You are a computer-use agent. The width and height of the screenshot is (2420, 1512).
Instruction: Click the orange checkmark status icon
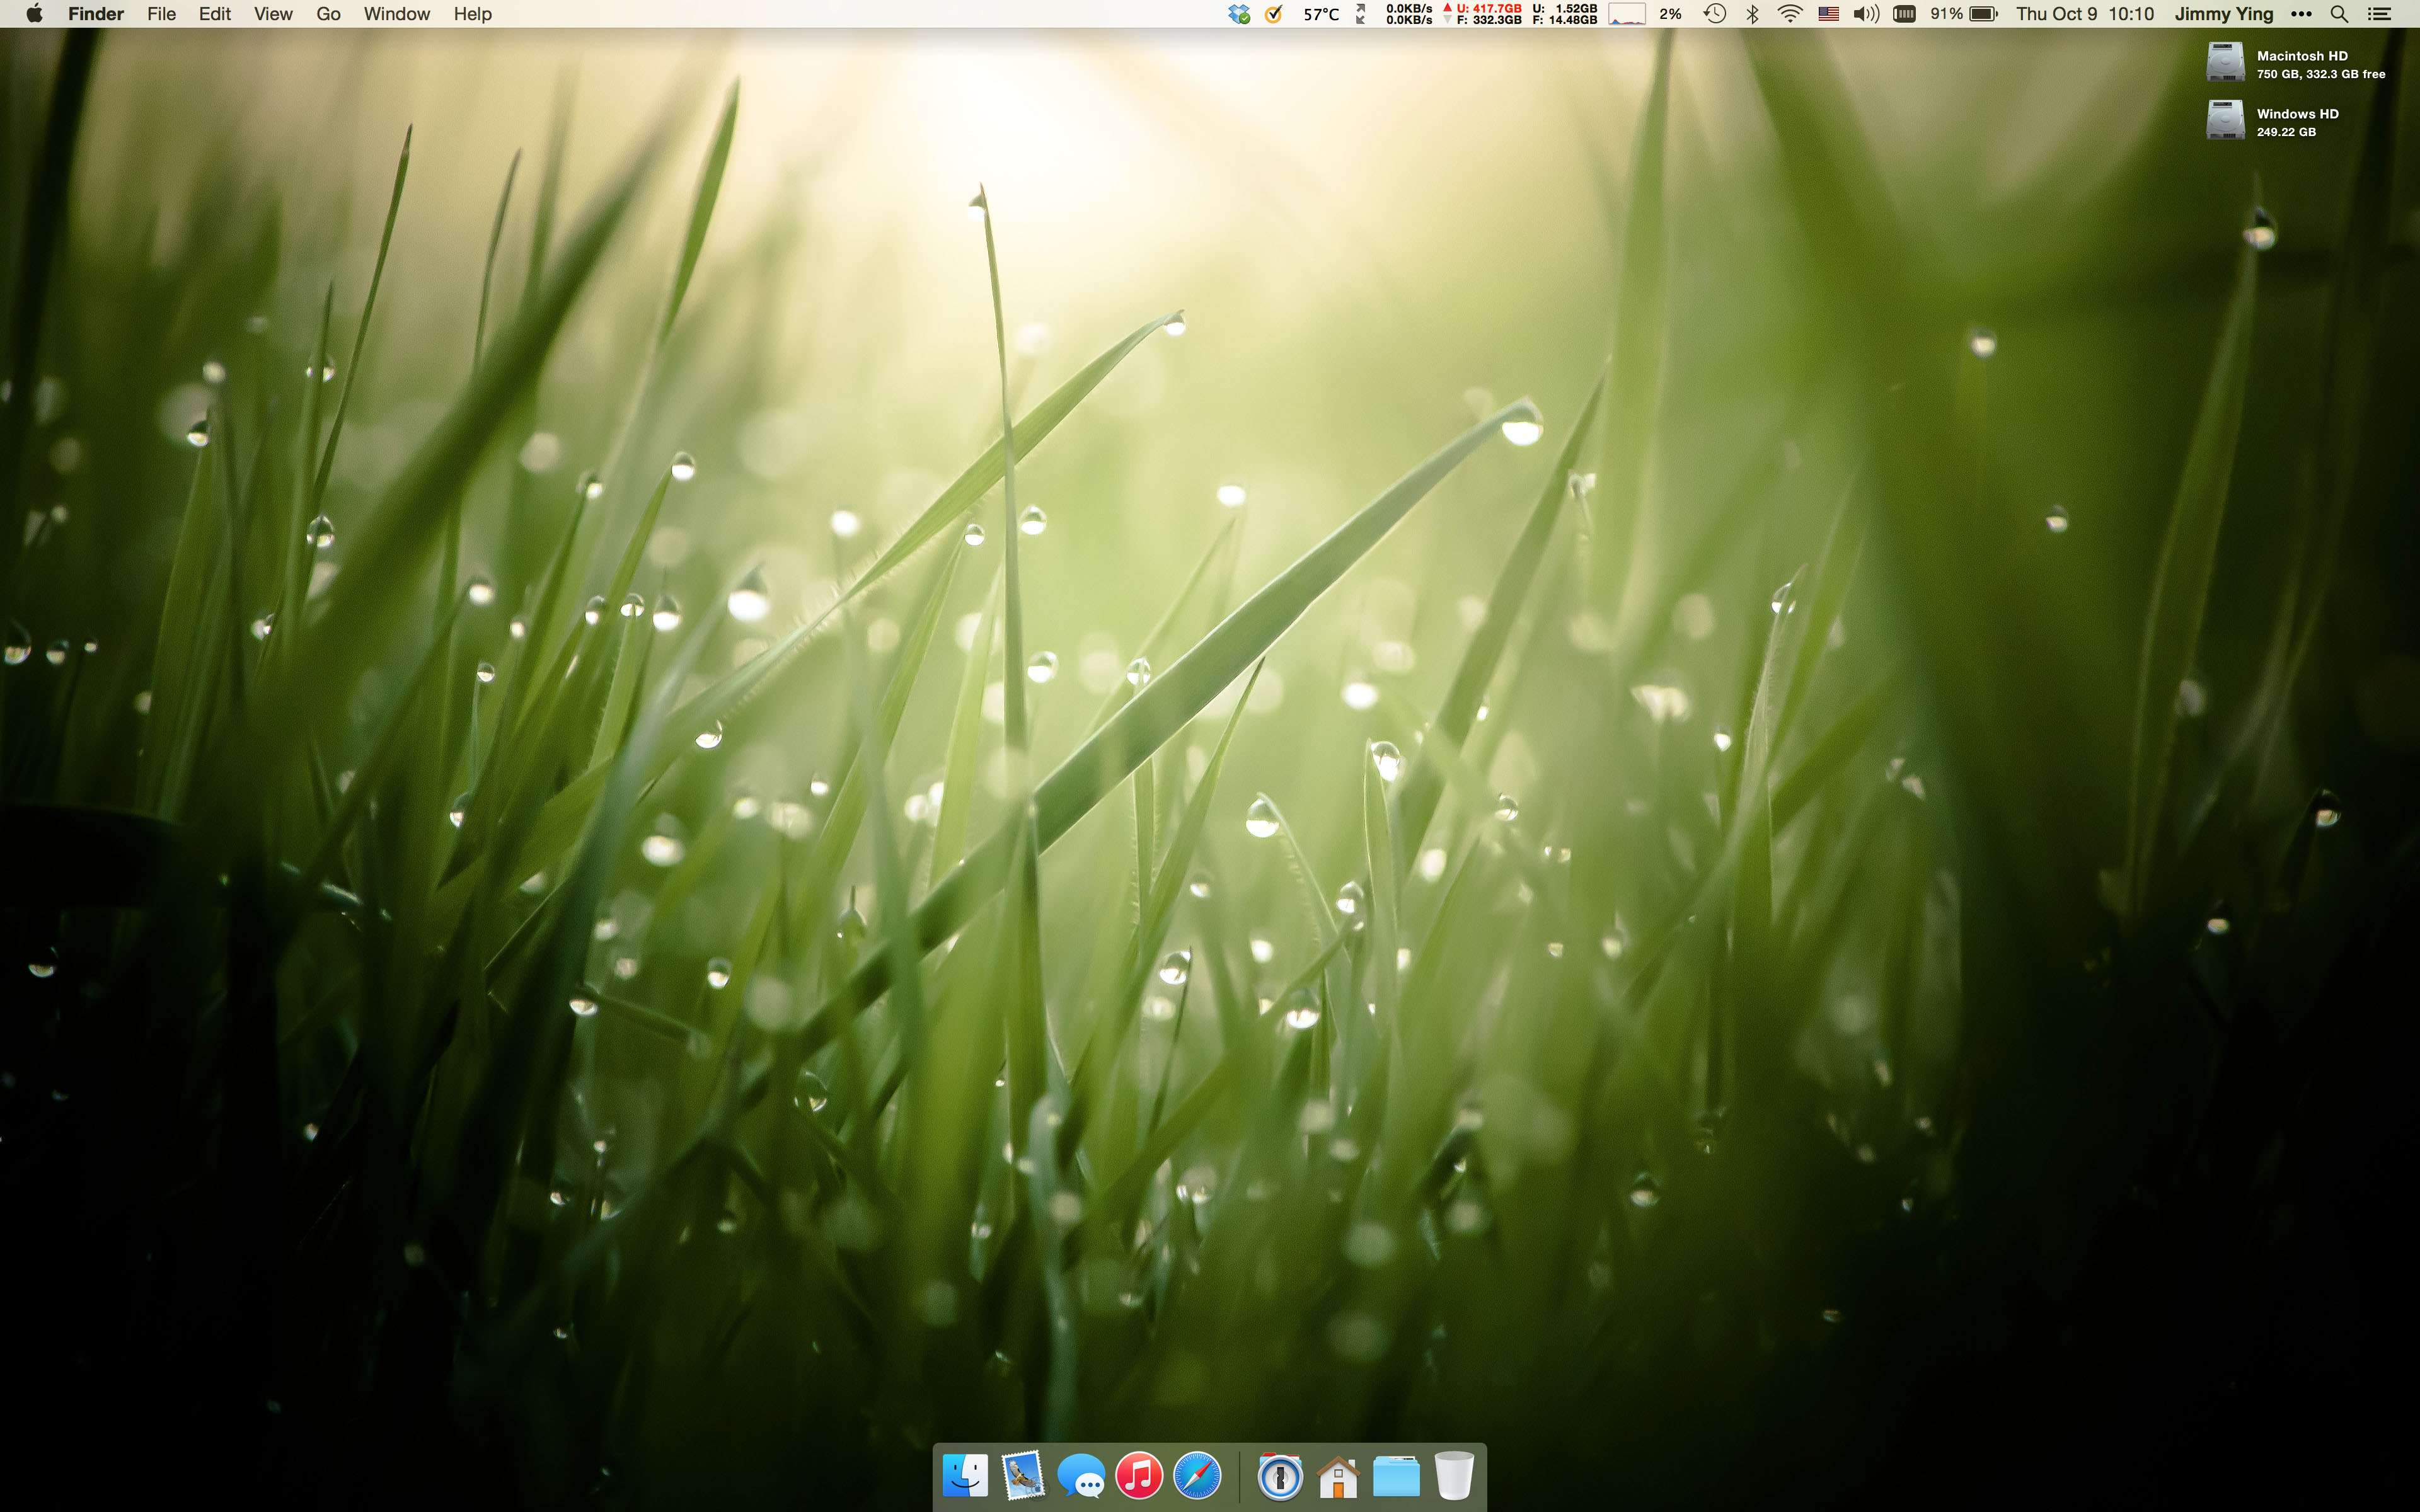click(1274, 14)
